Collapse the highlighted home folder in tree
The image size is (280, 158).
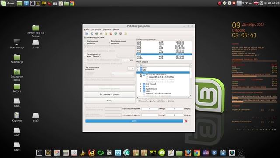click(x=138, y=72)
